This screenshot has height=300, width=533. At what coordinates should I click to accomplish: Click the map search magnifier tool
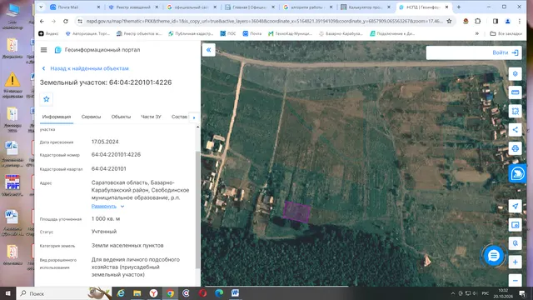pos(515,243)
